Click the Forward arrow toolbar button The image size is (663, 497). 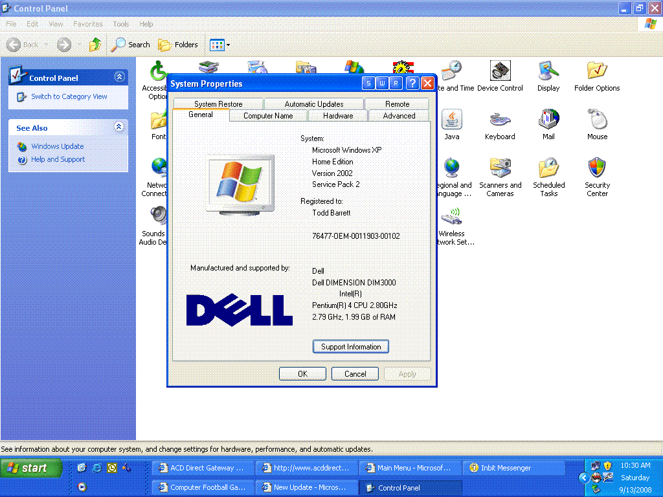point(64,45)
